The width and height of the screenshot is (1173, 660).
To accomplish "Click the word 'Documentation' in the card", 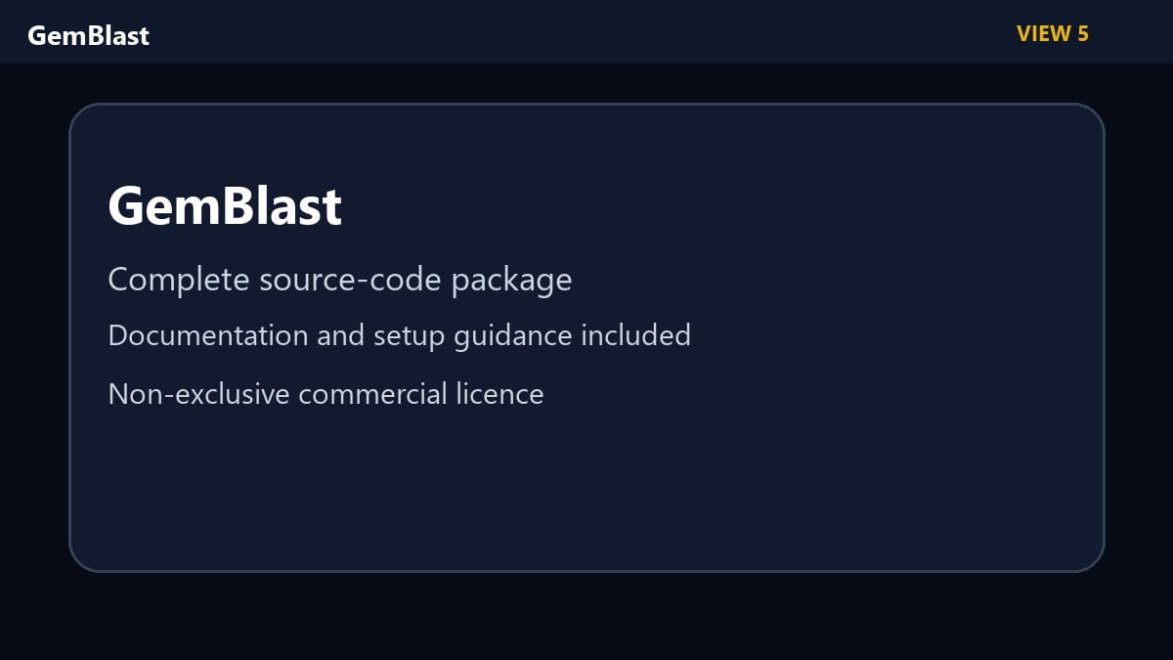I will pyautogui.click(x=208, y=335).
